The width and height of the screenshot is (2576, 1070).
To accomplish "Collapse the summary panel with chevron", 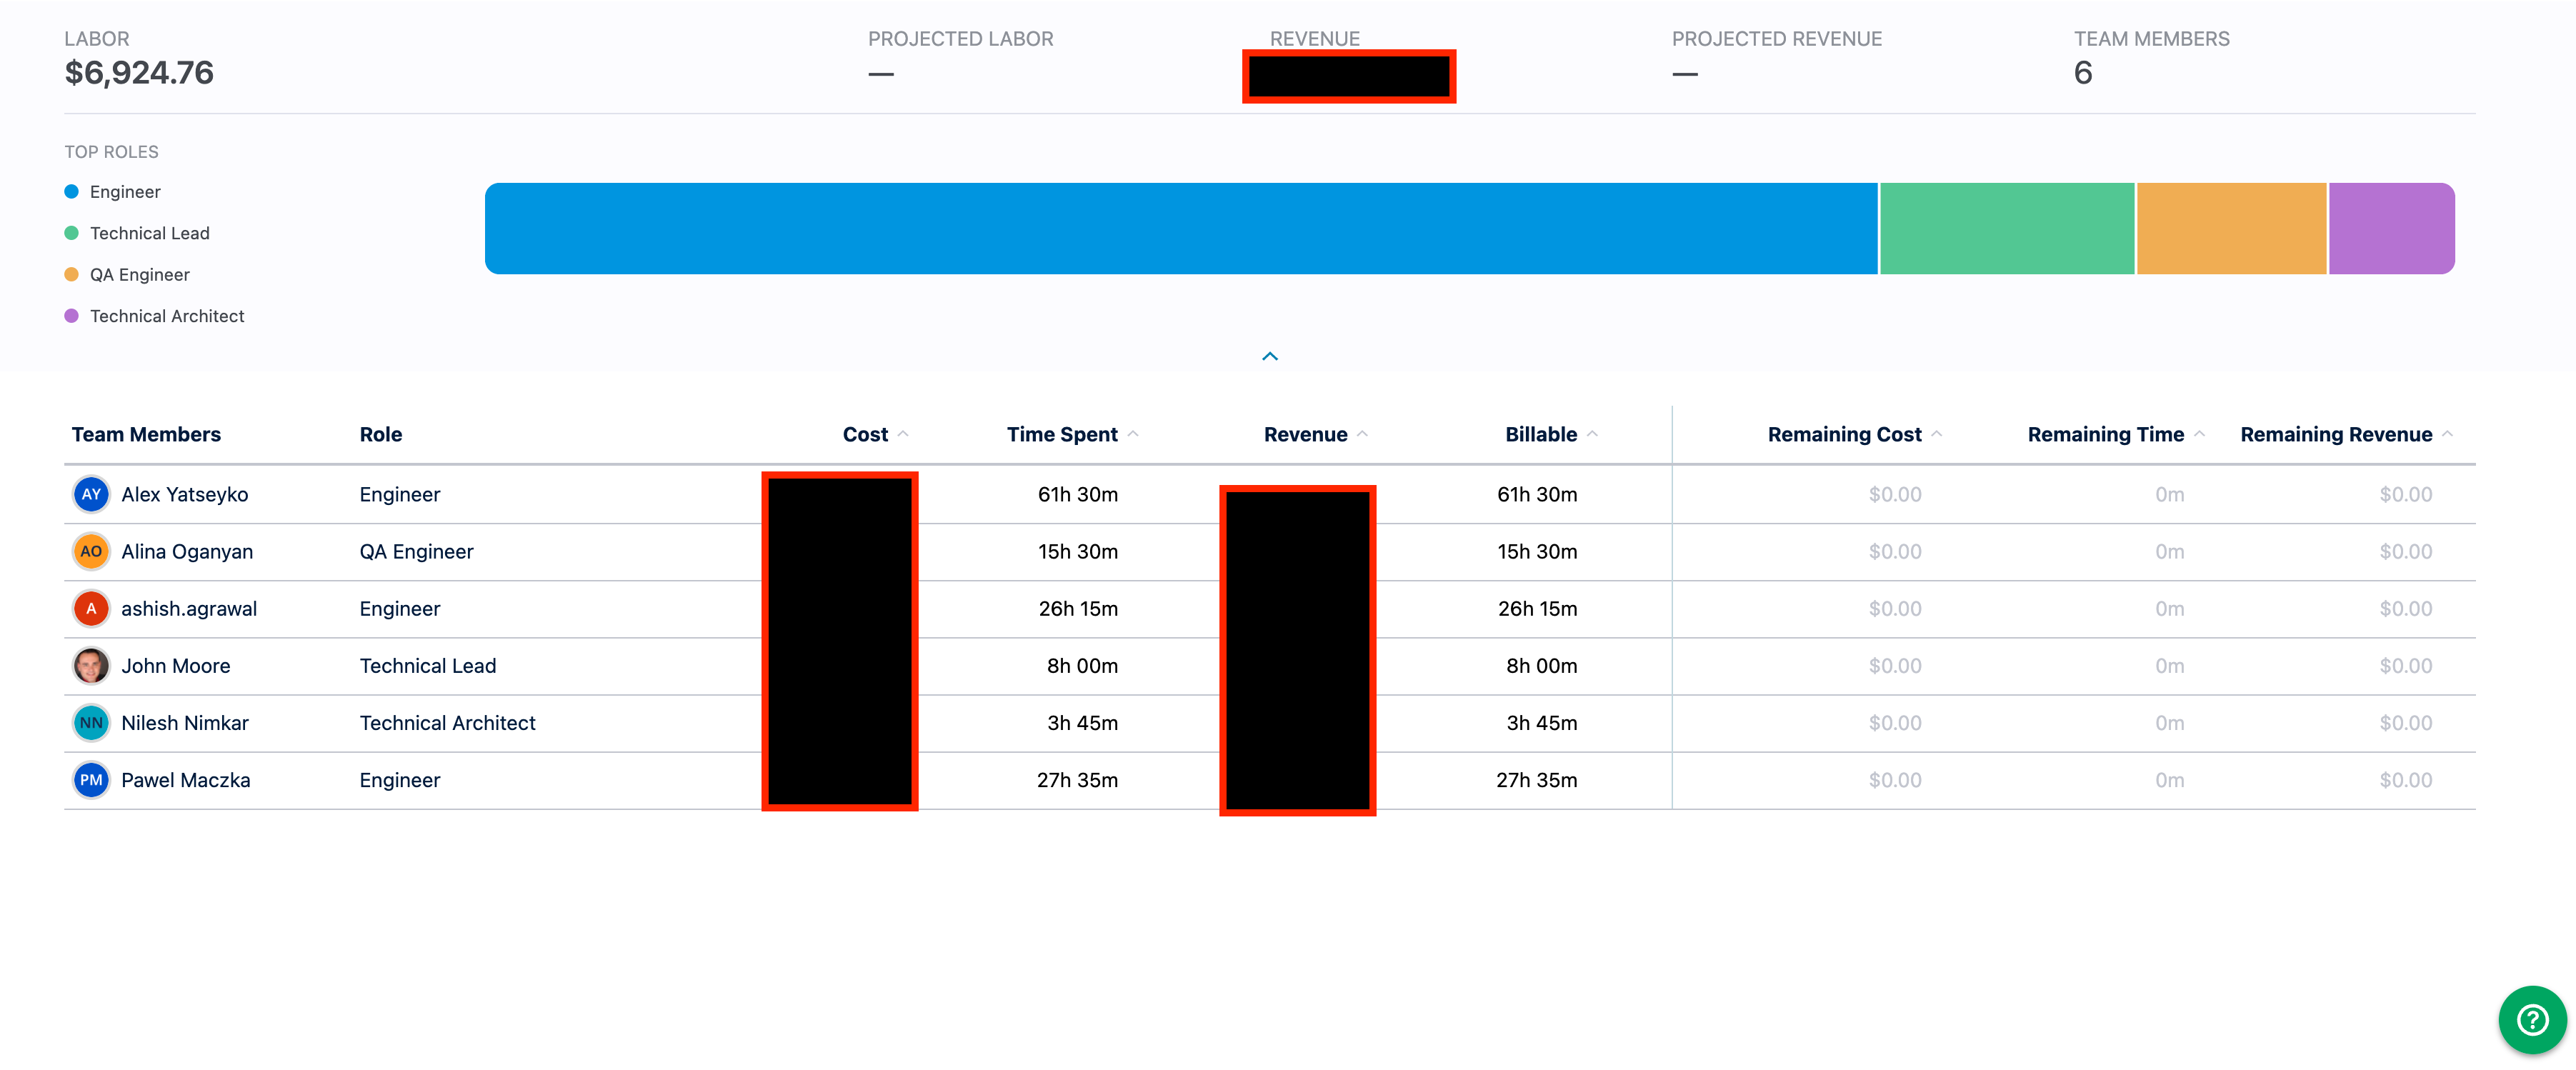I will (1270, 356).
